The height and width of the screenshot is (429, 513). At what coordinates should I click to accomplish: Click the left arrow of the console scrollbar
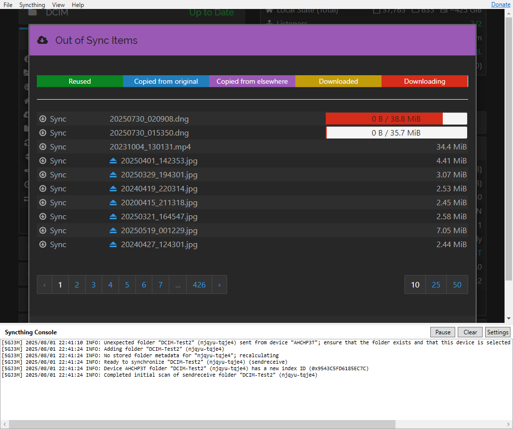point(4,424)
